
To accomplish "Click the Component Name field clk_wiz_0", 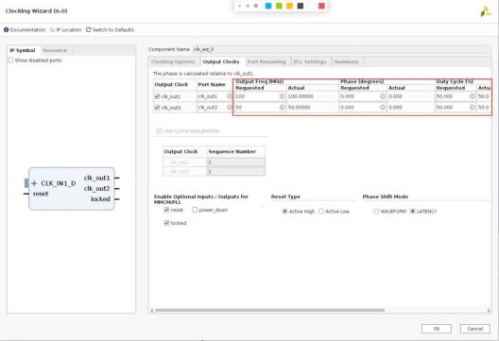I will [342, 49].
